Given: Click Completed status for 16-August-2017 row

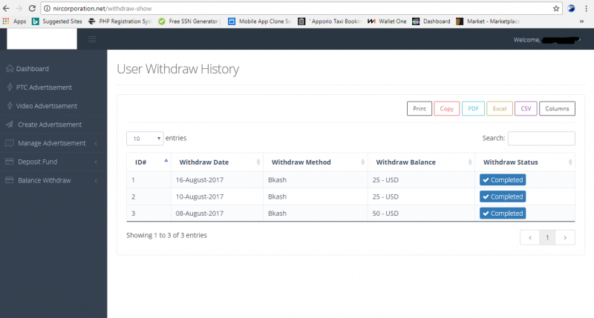Looking at the screenshot, I should 503,179.
